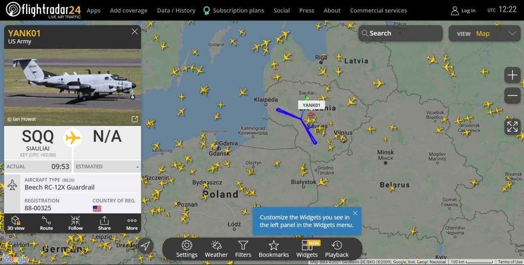Open the 3D view of the flight
The width and height of the screenshot is (524, 265).
[x=16, y=223]
